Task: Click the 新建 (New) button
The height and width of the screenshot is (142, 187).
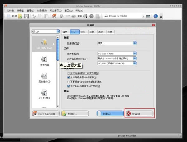Action: 110,114
